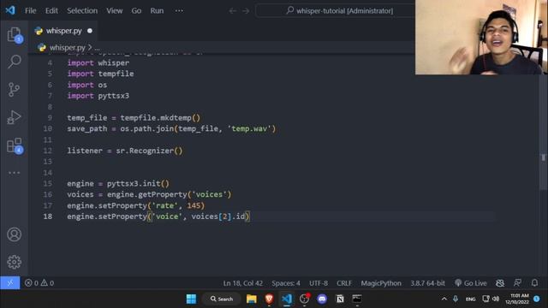This screenshot has height=308, width=548.
Task: Open the Search view in activity bar
Action: coord(15,62)
